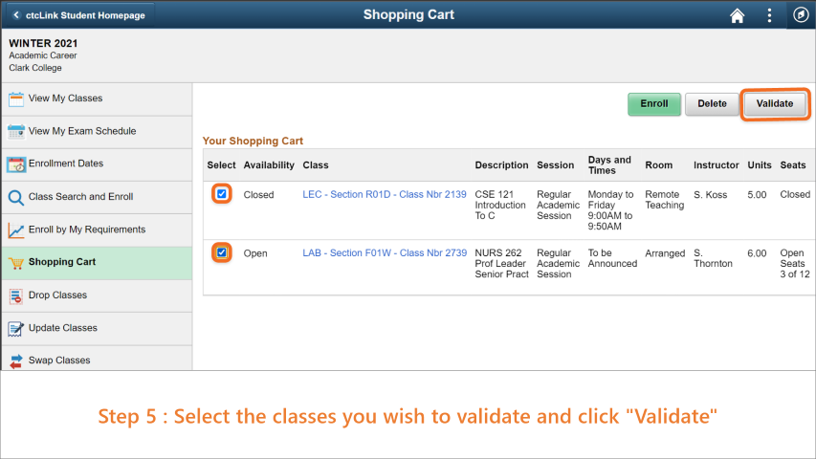Image resolution: width=816 pixels, height=459 pixels.
Task: Click the Swap Classes arrows icon
Action: 16,361
